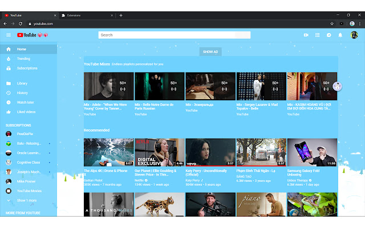This screenshot has height=228, width=365.
Task: Open the YouTube apps grid
Action: click(x=318, y=35)
